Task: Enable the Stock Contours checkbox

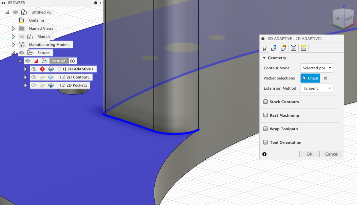Action: pos(265,101)
